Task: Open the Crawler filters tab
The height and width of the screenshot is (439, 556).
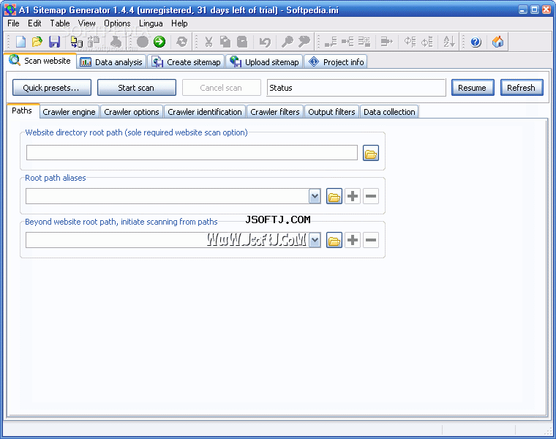Action: 275,112
